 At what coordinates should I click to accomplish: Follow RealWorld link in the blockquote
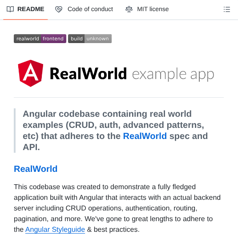pos(145,136)
